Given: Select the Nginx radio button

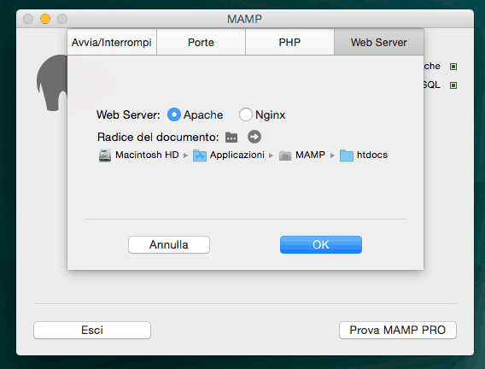Looking at the screenshot, I should pos(246,114).
